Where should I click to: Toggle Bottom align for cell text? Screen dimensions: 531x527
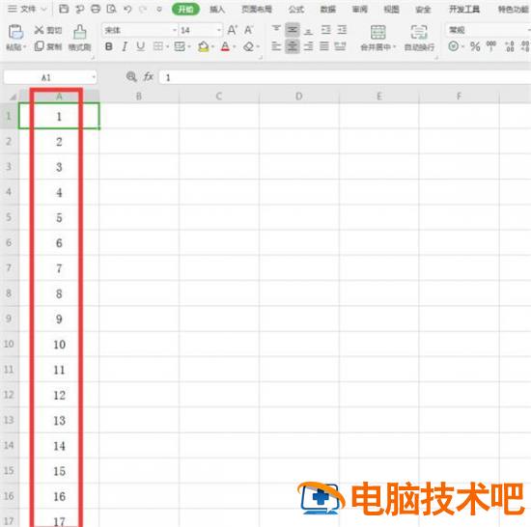308,31
